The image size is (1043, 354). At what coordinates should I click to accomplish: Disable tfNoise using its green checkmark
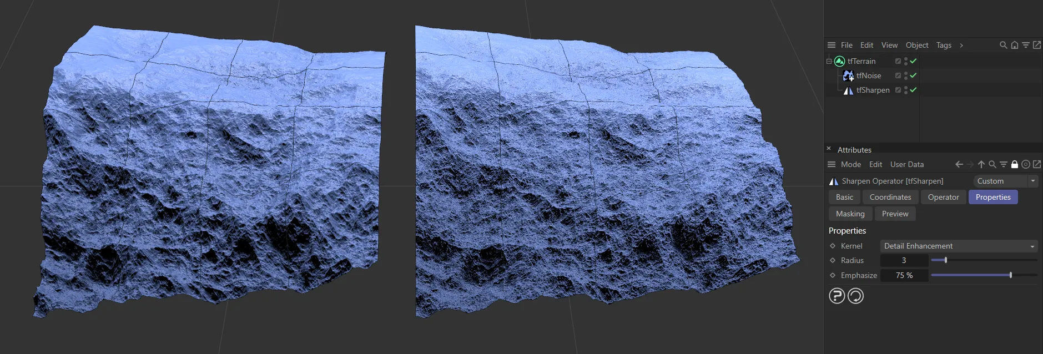coord(913,75)
